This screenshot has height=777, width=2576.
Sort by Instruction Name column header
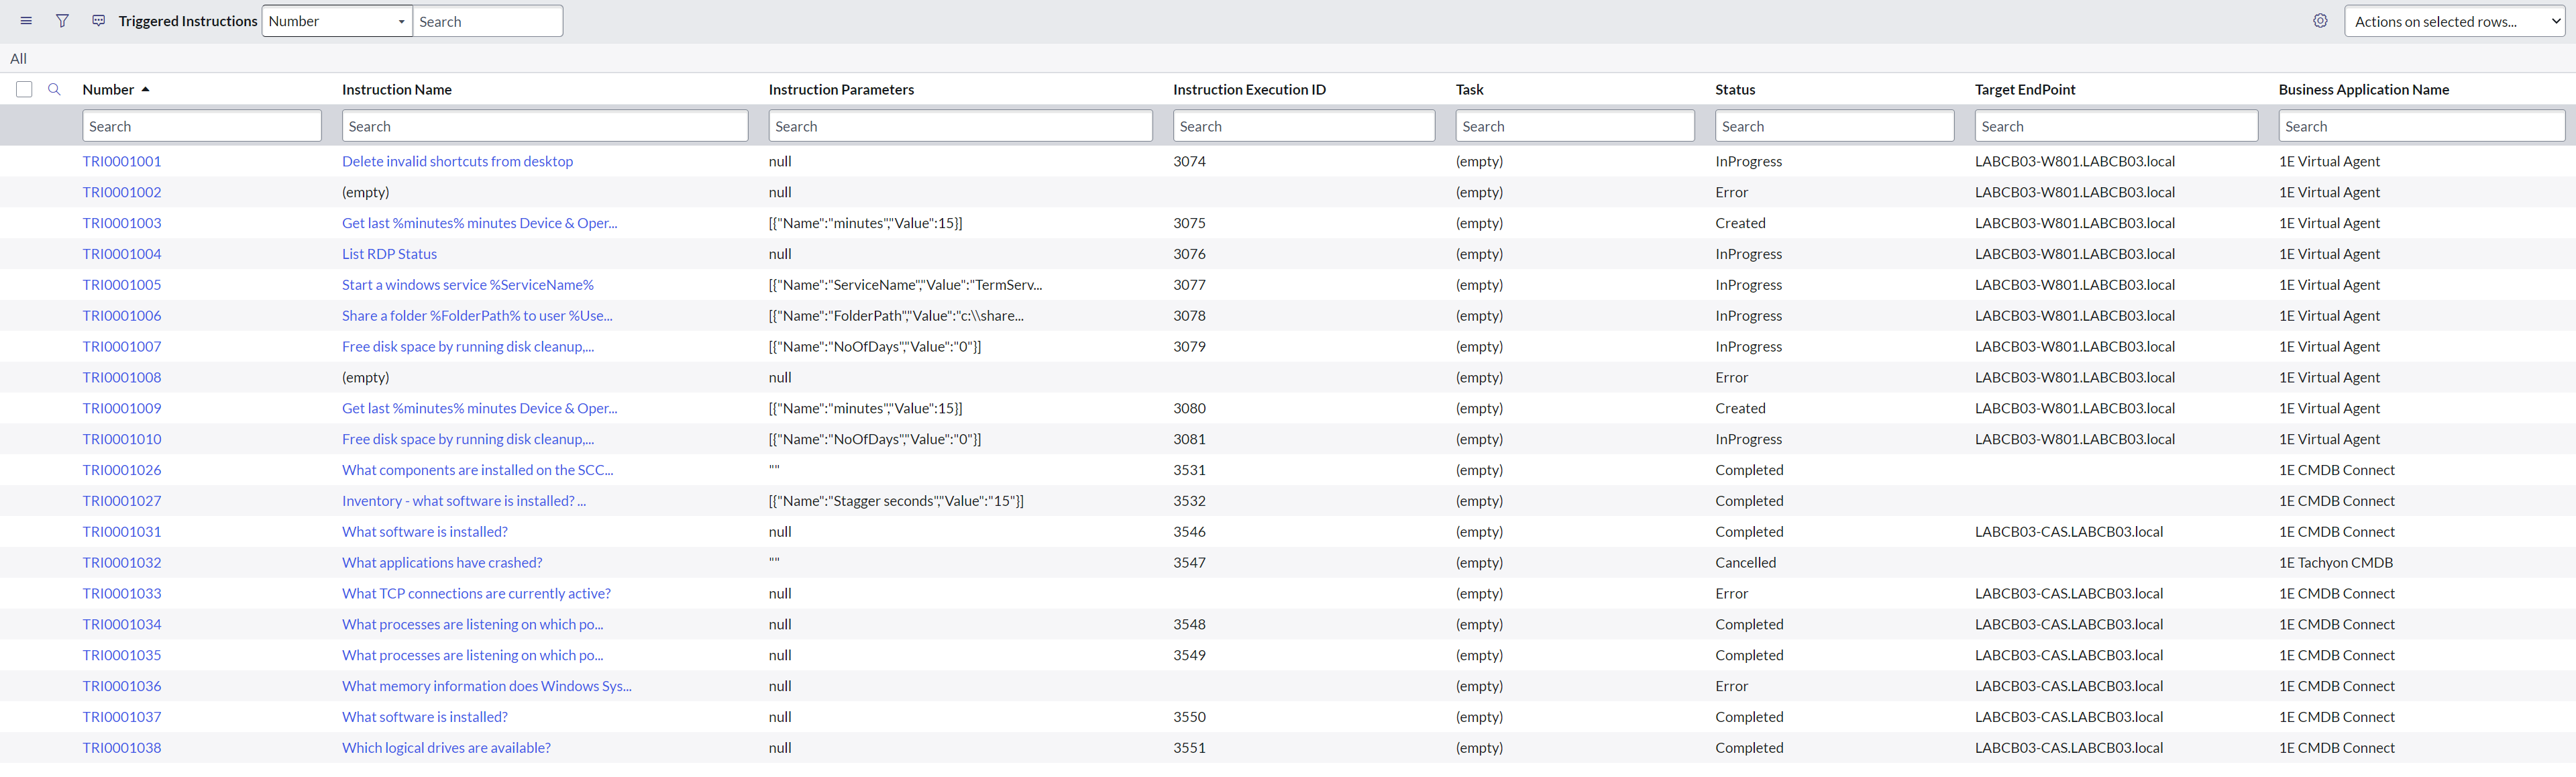point(397,90)
